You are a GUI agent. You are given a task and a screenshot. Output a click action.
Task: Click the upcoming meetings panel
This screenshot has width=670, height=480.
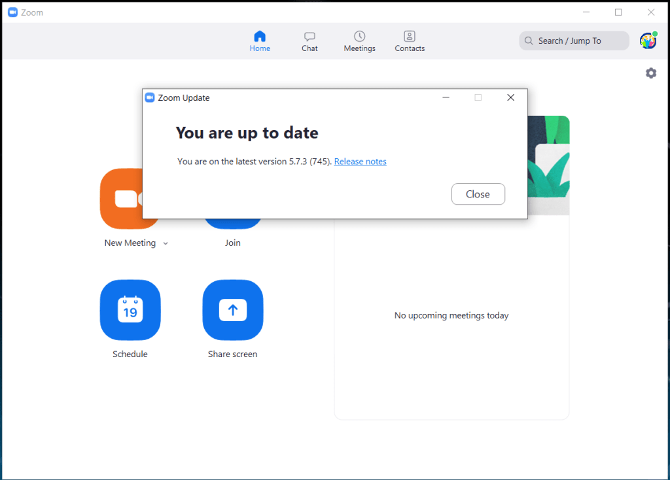[451, 315]
